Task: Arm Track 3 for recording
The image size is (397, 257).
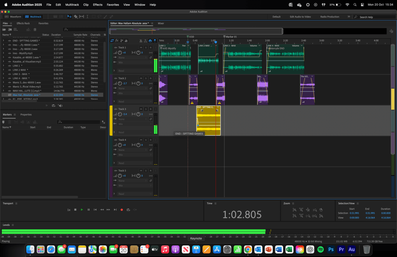Action: point(150,109)
